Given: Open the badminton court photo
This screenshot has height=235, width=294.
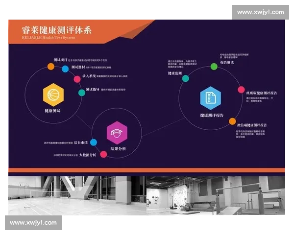Looking at the screenshot, I should (x=77, y=195).
